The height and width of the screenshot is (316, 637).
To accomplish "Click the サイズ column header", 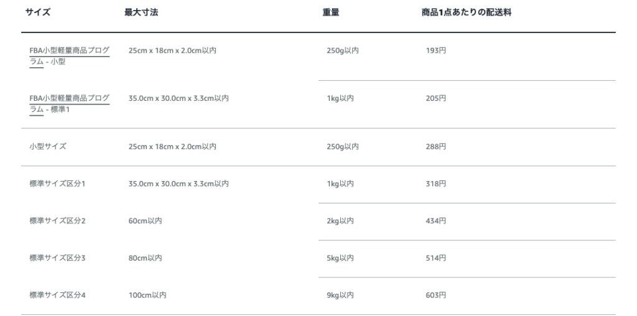I will coord(38,12).
